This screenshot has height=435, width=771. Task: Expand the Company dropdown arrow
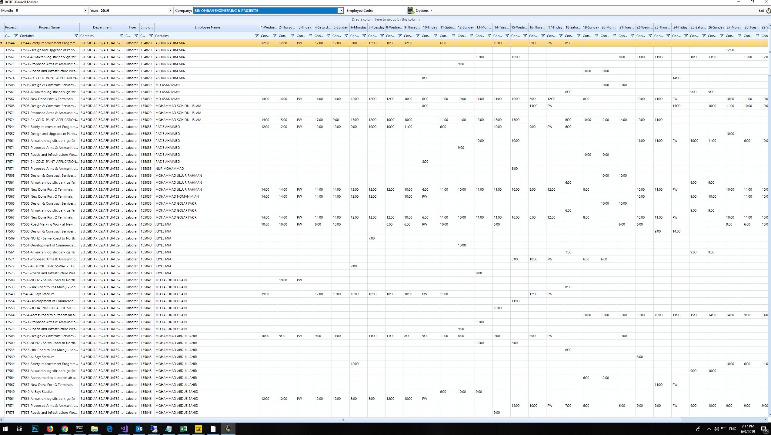(341, 11)
